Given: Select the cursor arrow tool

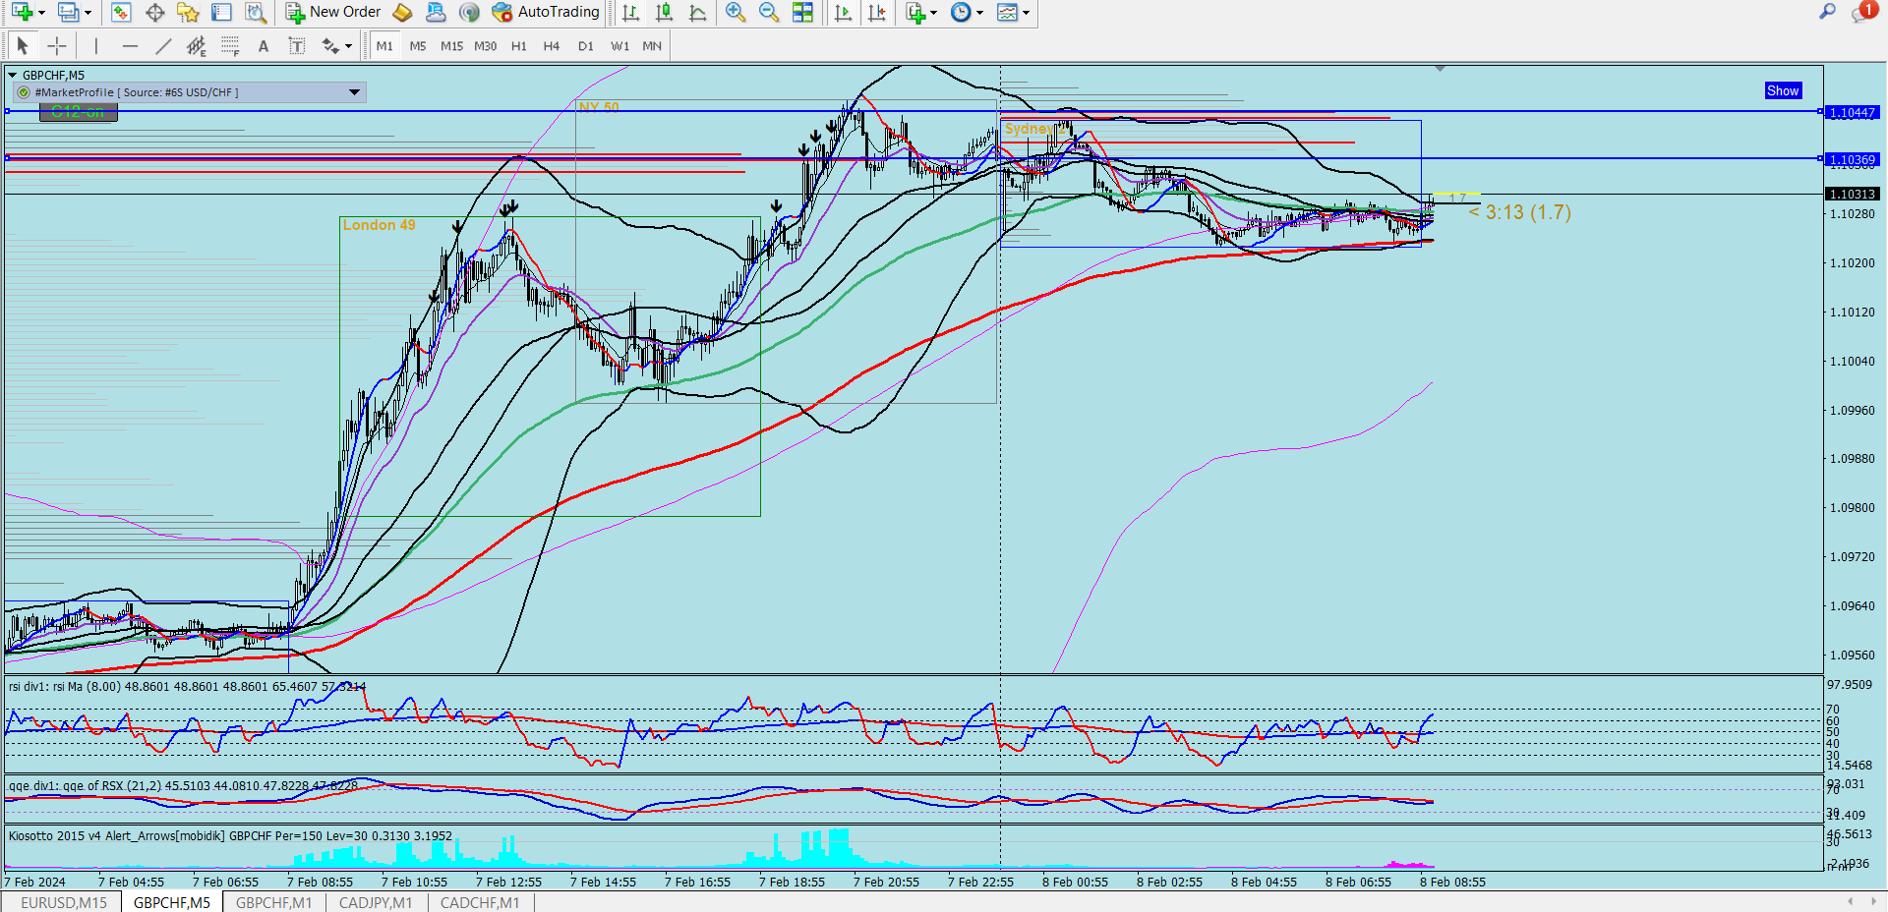Looking at the screenshot, I should coord(23,45).
